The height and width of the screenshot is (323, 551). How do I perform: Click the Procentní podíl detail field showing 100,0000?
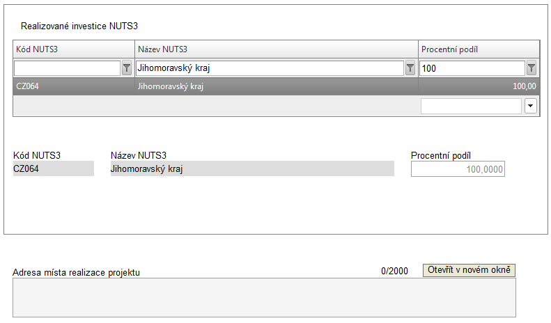458,169
